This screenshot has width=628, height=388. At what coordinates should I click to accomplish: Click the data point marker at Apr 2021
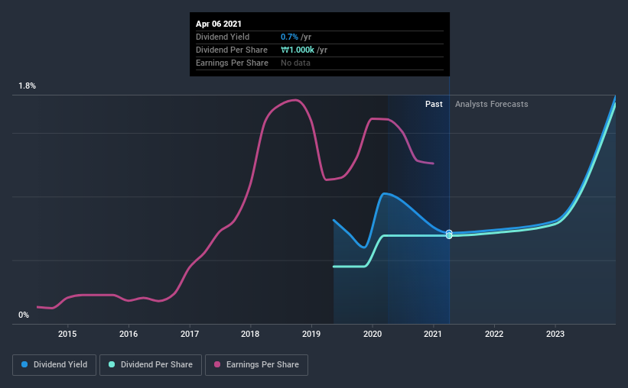click(449, 234)
